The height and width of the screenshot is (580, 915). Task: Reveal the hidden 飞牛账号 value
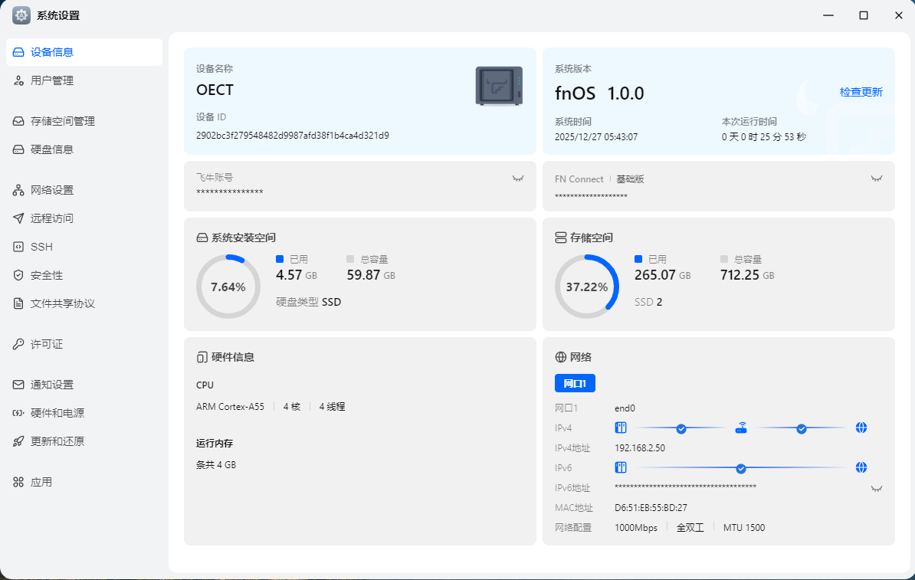click(518, 178)
